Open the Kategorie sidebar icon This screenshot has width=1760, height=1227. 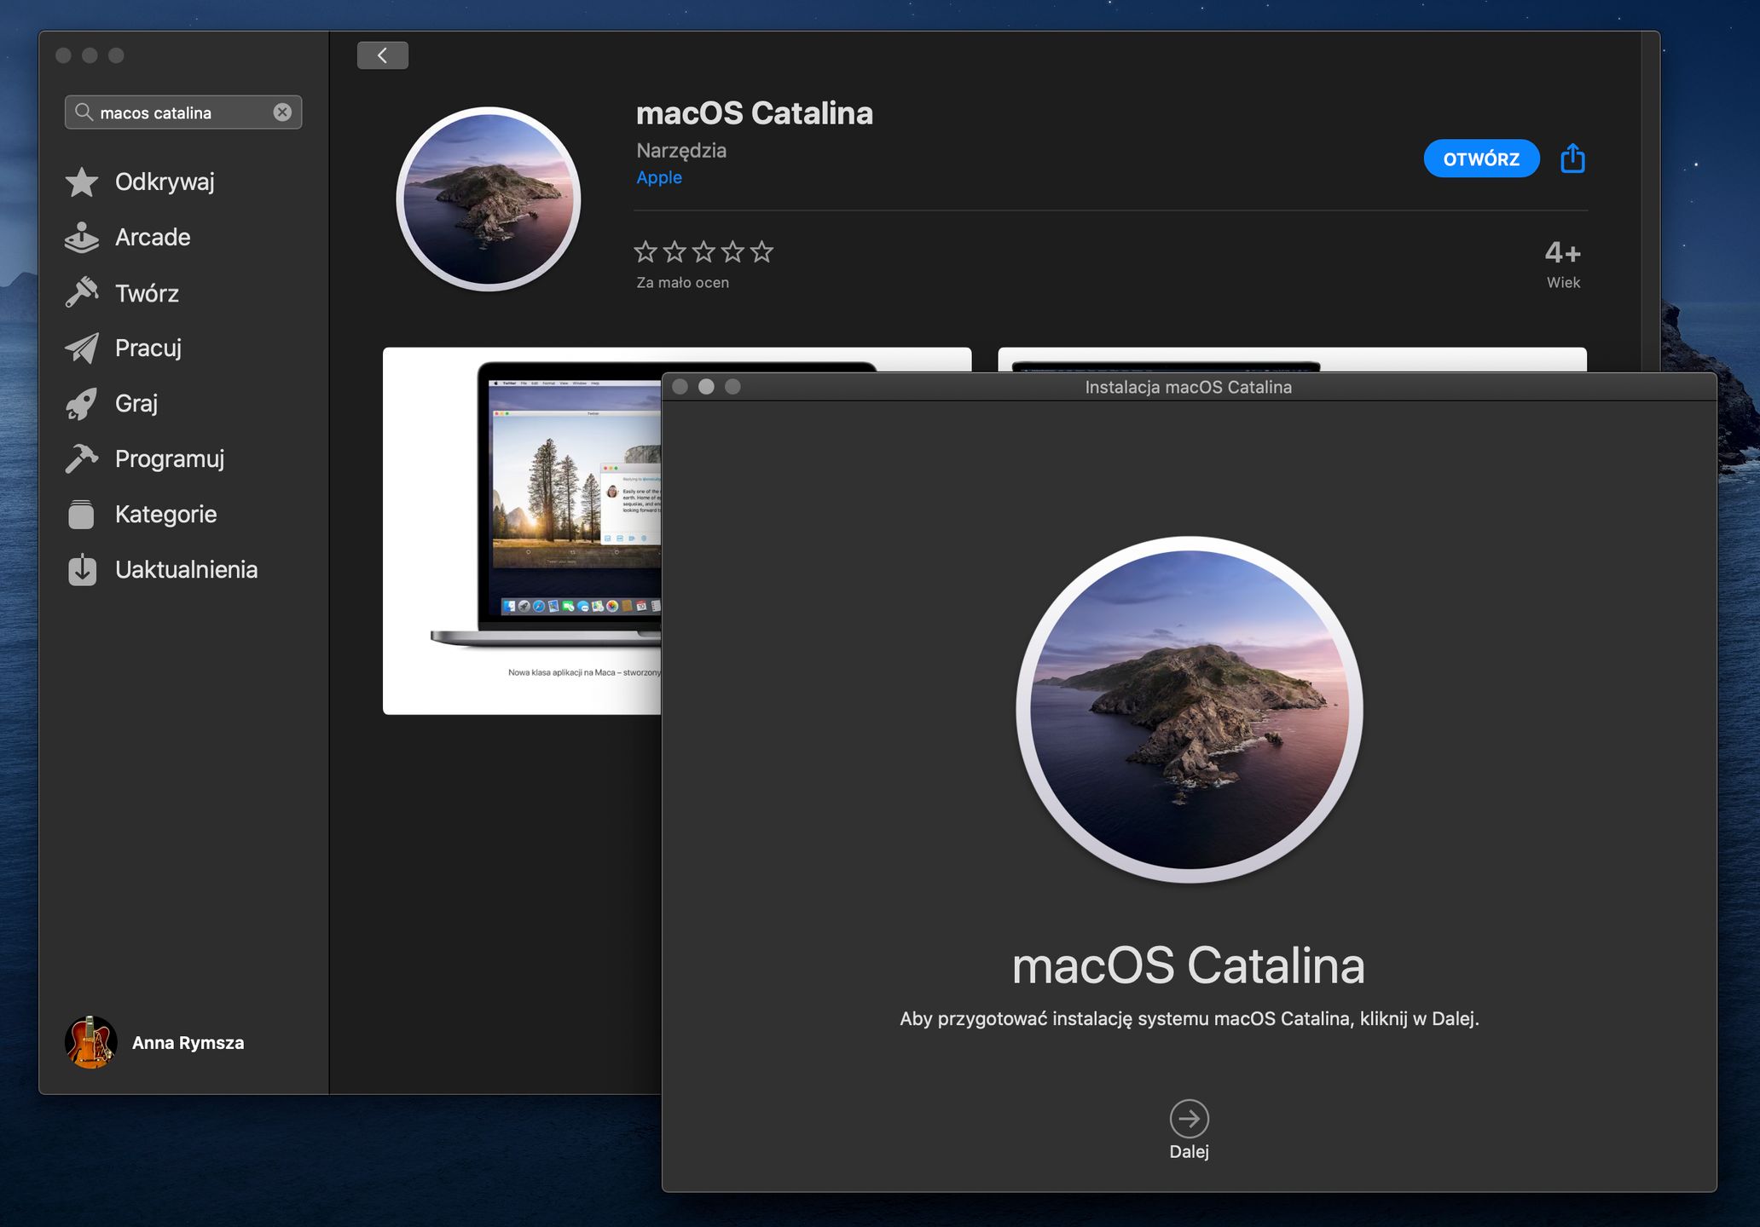82,514
